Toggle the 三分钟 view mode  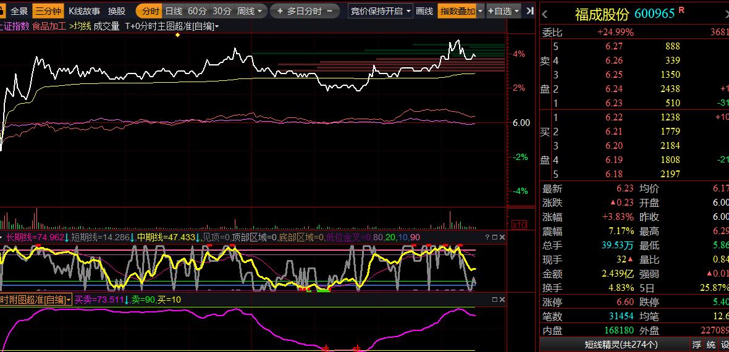coord(48,11)
